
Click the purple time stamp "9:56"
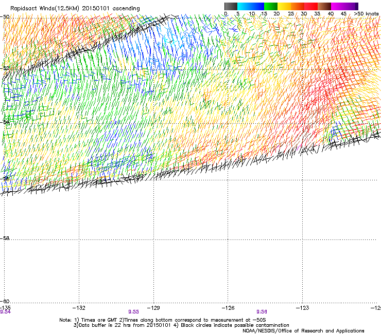point(262,312)
